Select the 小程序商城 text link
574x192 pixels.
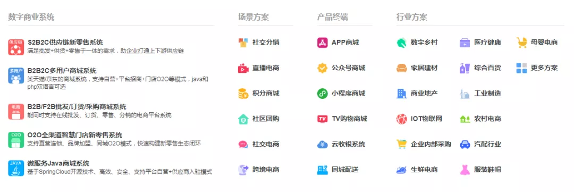point(349,94)
